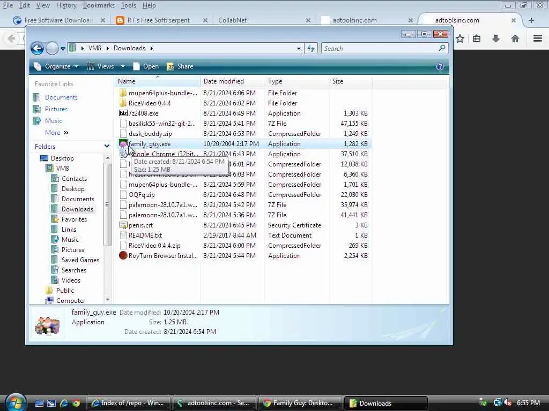Open the browser File menu
Viewport: 549px width, 411px height.
(8, 5)
